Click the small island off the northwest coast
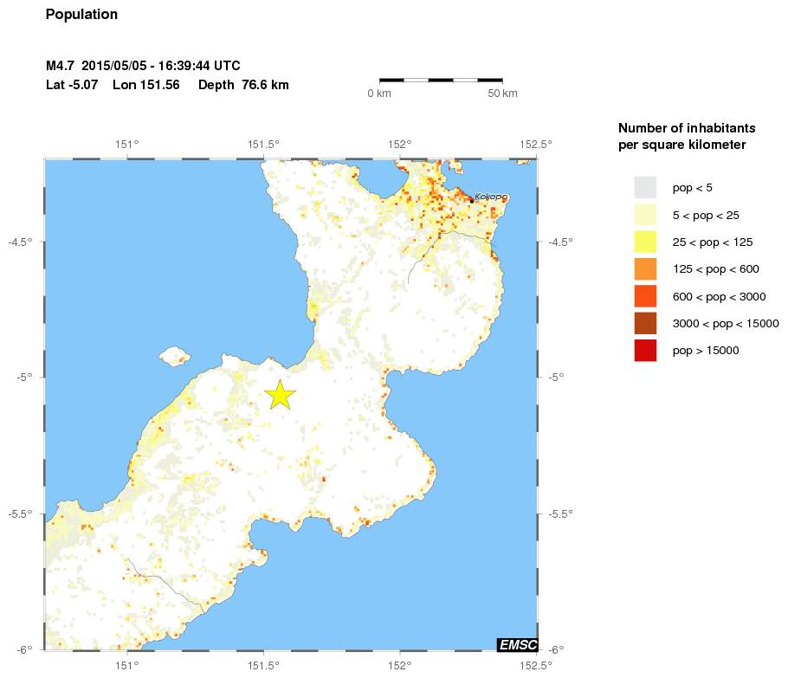 175,355
